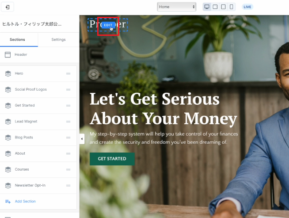
Task: Open the Home page dropdown
Action: 177,7
